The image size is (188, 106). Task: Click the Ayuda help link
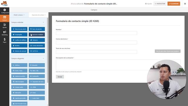click(x=148, y=4)
